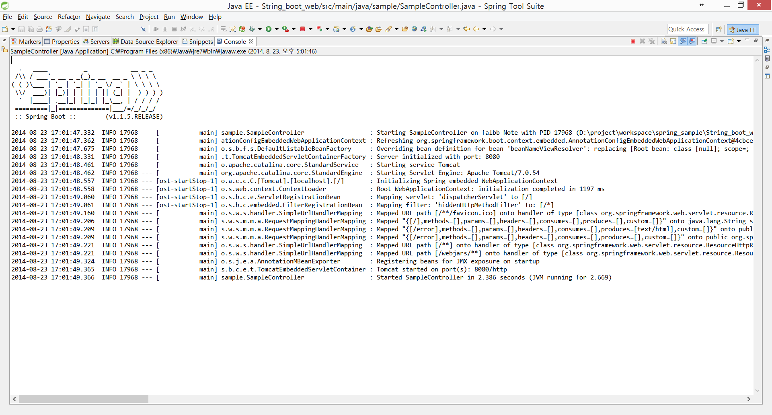The image size is (772, 415).
Task: Click the Save icon in main toolbar
Action: point(21,29)
